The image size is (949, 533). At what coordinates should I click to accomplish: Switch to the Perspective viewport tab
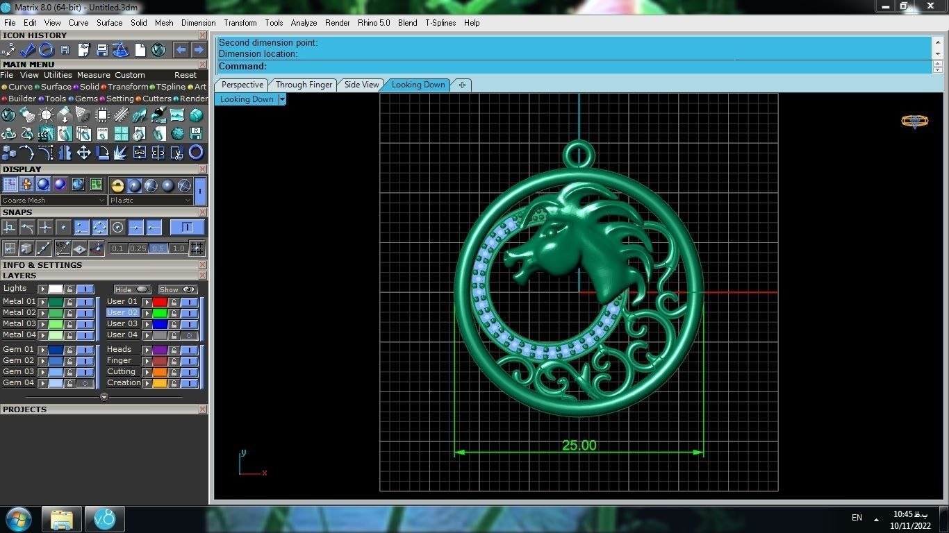(x=242, y=85)
